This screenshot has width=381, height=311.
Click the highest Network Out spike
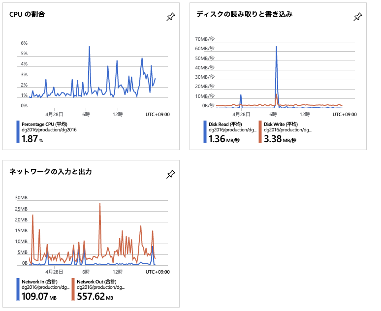tap(100, 204)
